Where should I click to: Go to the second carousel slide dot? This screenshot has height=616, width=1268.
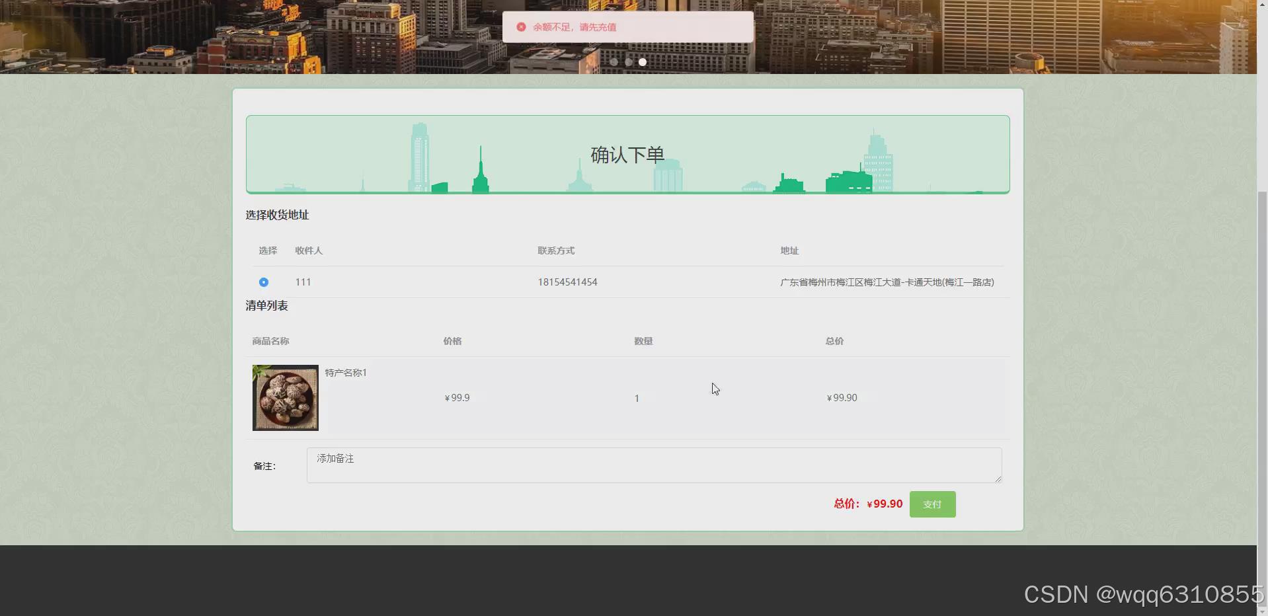(629, 62)
